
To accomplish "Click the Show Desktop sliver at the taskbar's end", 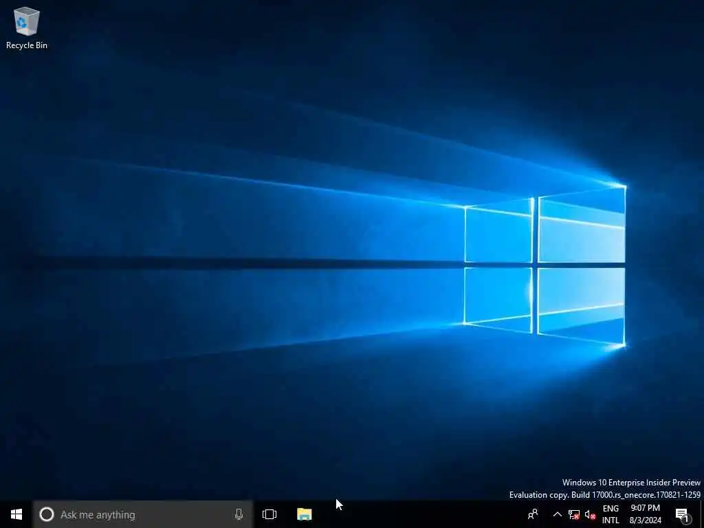I will [x=702, y=514].
